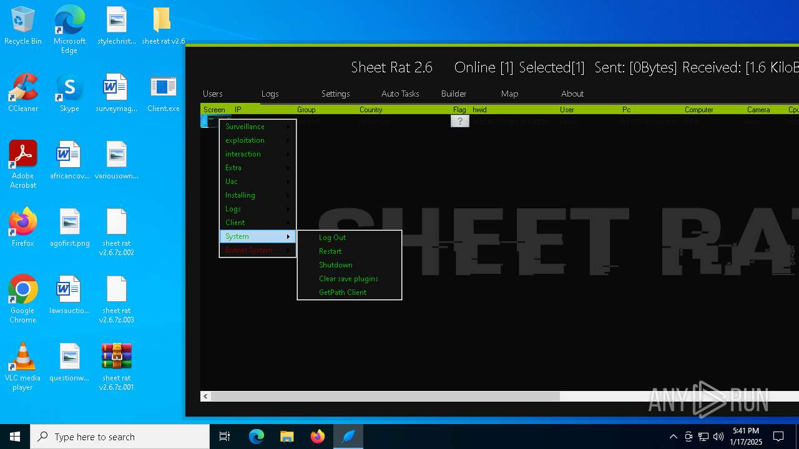This screenshot has height=449, width=799.
Task: Expand the exploitation submenu
Action: (258, 140)
